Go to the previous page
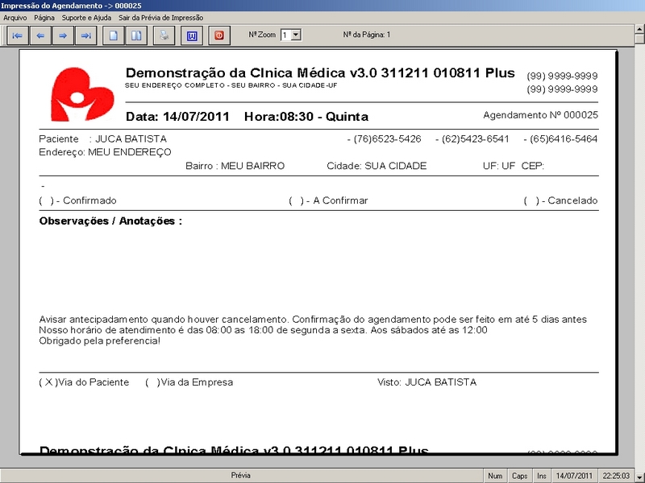The image size is (645, 483). tap(40, 35)
